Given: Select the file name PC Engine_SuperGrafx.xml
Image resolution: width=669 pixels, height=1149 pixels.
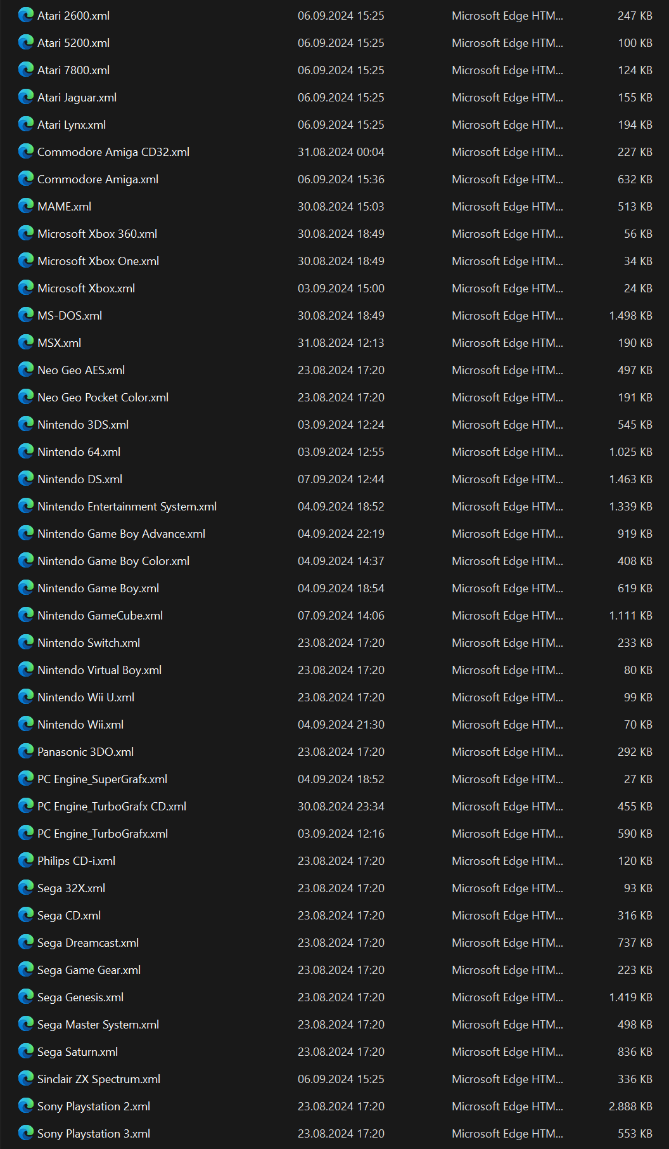Looking at the screenshot, I should pyautogui.click(x=102, y=779).
